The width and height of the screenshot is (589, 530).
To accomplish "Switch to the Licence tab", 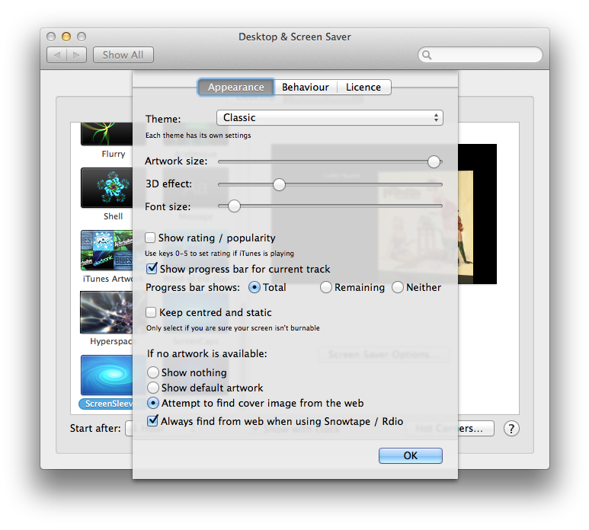I will coord(363,87).
